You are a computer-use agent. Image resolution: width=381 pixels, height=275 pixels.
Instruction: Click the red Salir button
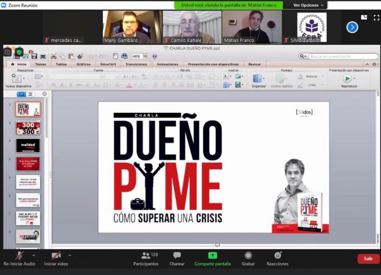pyautogui.click(x=368, y=259)
